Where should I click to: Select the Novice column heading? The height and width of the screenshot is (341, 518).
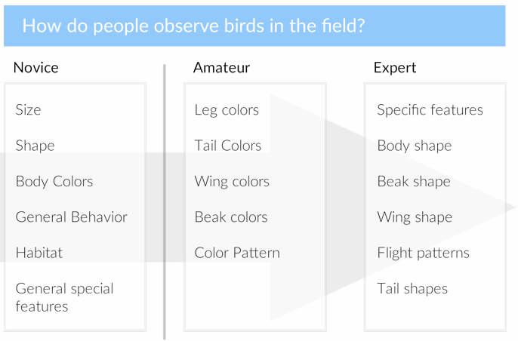point(36,68)
